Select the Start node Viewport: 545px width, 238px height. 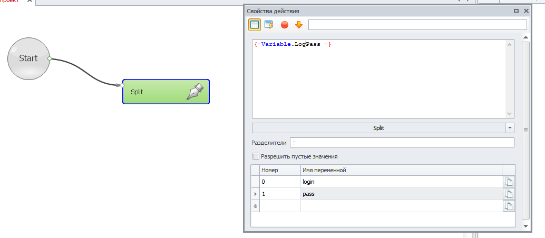tap(28, 59)
